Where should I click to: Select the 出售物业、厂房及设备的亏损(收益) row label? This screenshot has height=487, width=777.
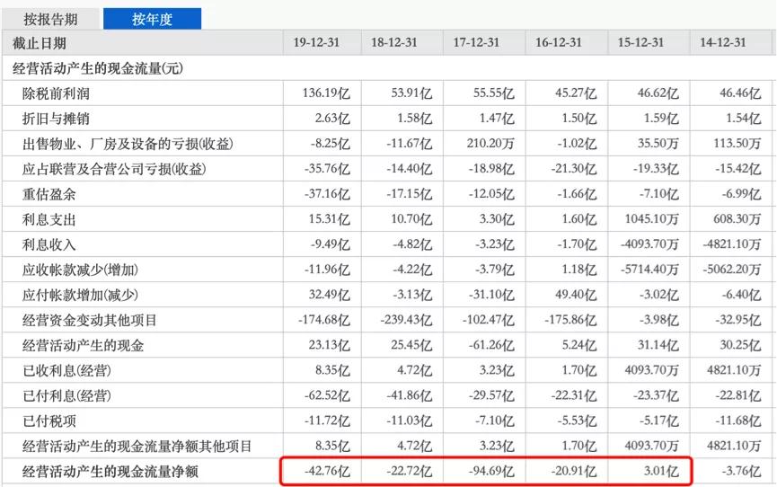tap(128, 145)
